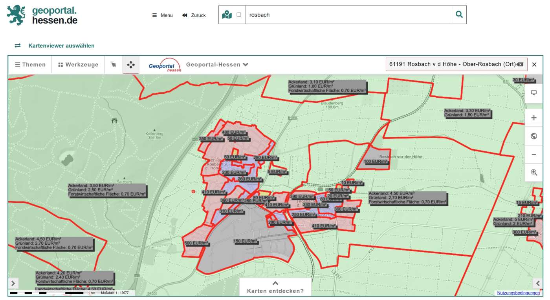This screenshot has width=550, height=300.
Task: Activate the pan map arrows tool
Action: [x=131, y=65]
